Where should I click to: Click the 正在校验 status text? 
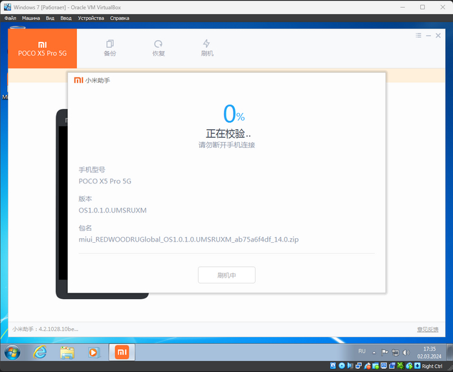pos(228,134)
